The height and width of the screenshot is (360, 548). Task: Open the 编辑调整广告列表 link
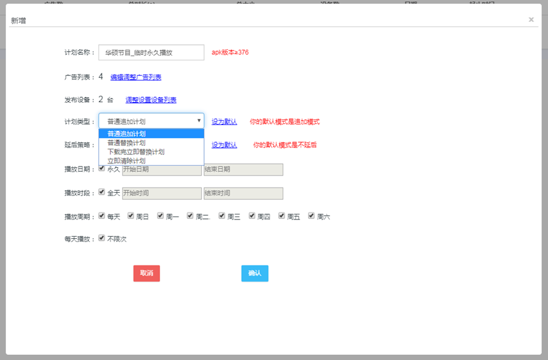coord(135,77)
